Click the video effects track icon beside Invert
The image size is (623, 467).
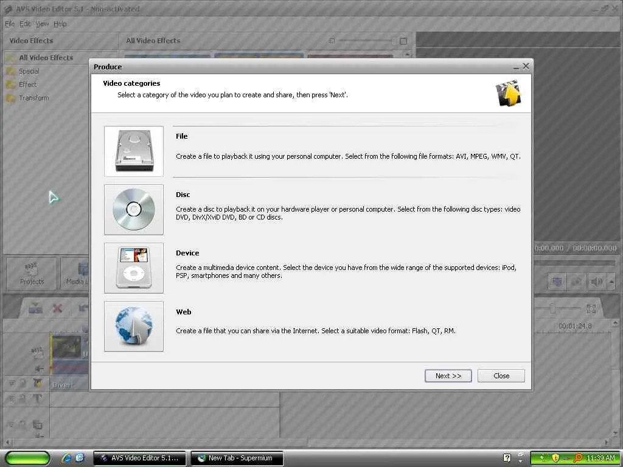(38, 383)
